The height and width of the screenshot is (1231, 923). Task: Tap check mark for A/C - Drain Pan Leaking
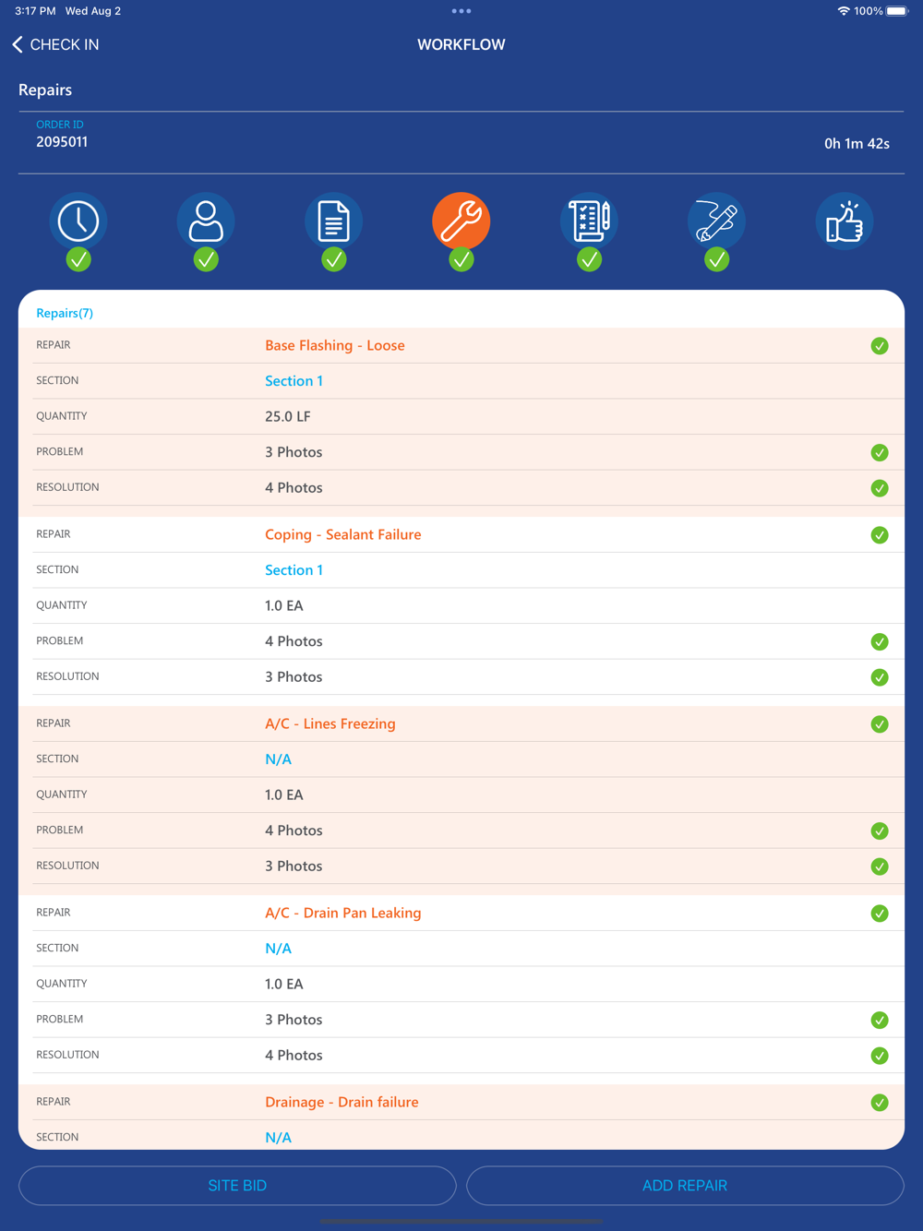pyautogui.click(x=880, y=914)
